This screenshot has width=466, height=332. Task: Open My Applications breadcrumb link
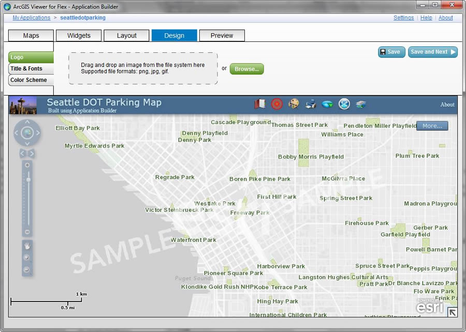tap(32, 18)
